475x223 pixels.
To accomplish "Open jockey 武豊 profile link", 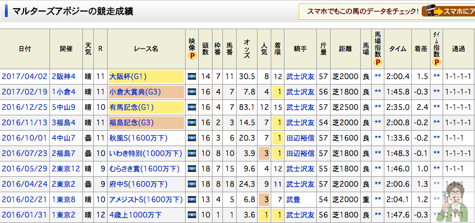I will pos(292,199).
